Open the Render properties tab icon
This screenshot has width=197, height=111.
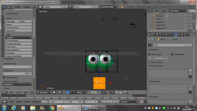pos(154,35)
